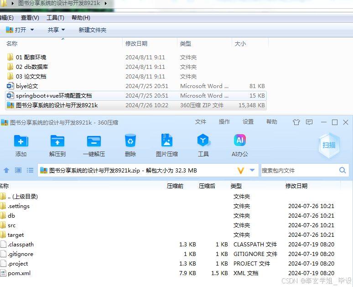The height and width of the screenshot is (287, 353).
Task: Click the 添加 (Add) icon in 360压缩
Action: [x=21, y=141]
